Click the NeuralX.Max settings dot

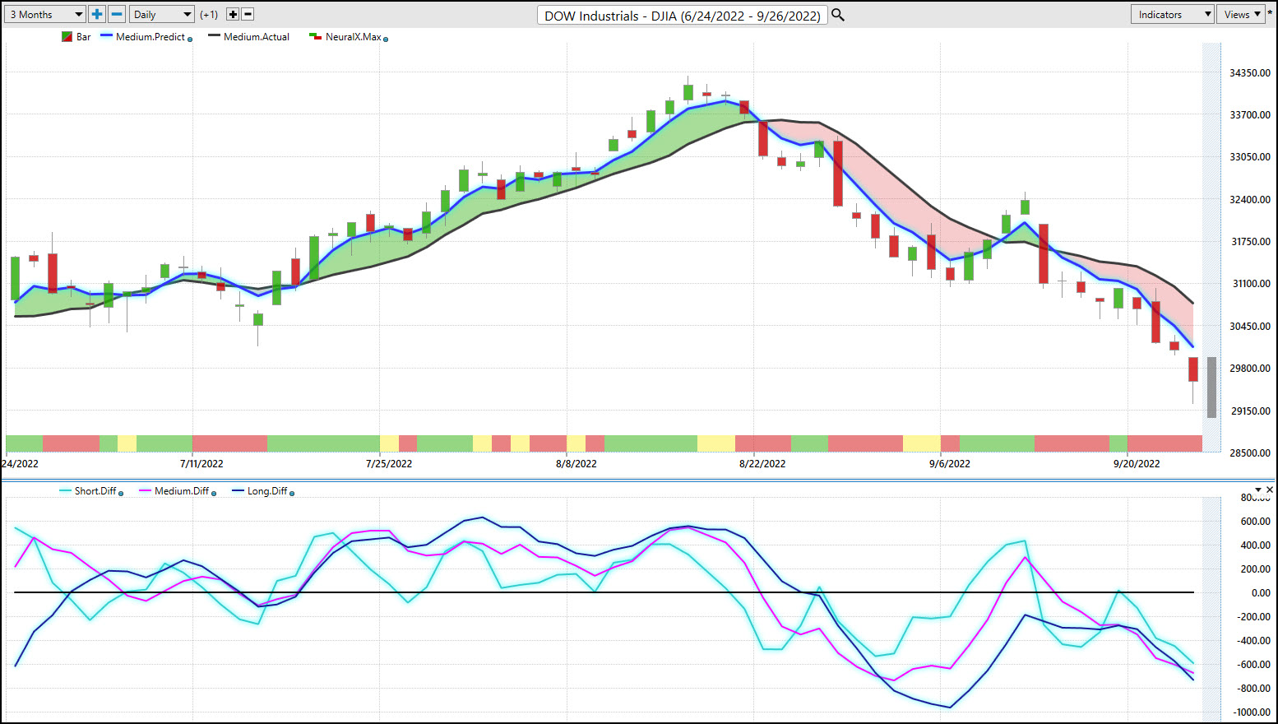click(386, 39)
